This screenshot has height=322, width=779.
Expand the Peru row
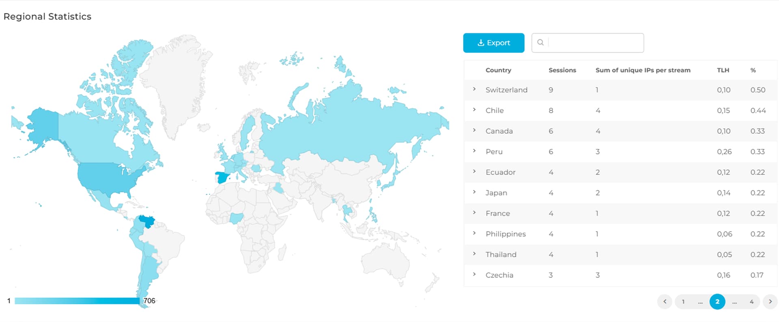(474, 151)
